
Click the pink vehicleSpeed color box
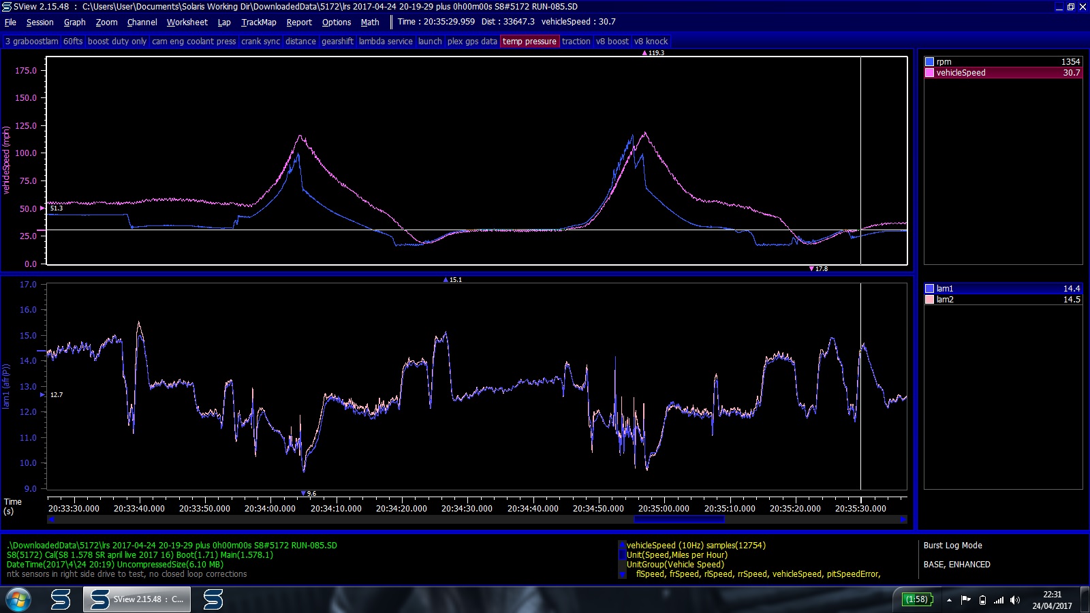pos(929,73)
